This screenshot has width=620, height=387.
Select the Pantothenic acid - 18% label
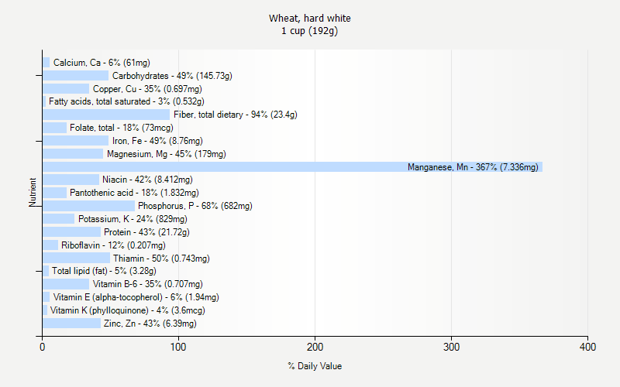134,193
